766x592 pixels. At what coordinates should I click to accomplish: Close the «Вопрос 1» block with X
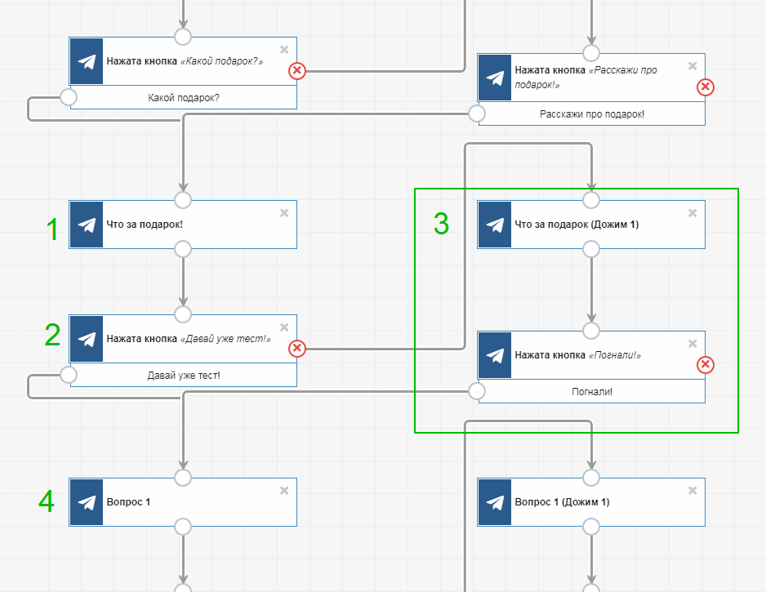pos(284,491)
